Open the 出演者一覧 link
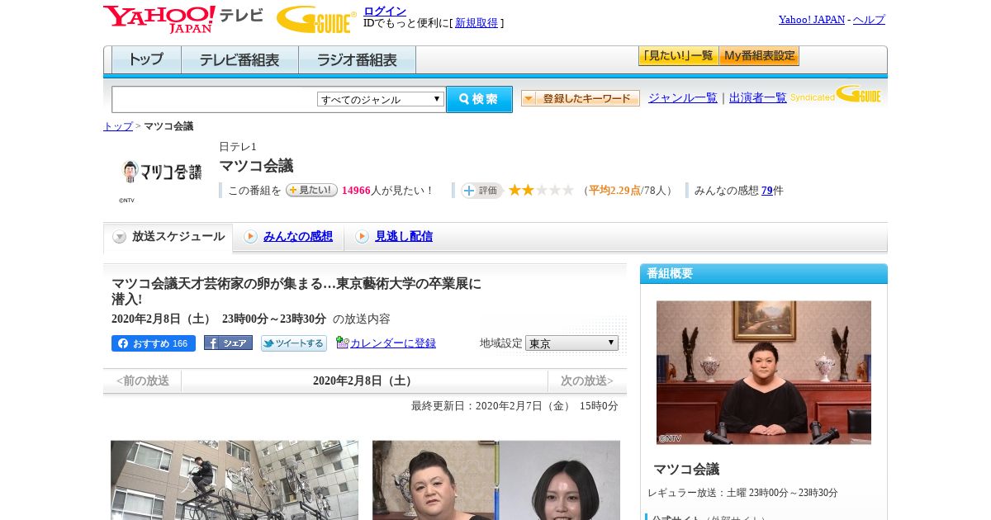This screenshot has height=520, width=991. 758,97
